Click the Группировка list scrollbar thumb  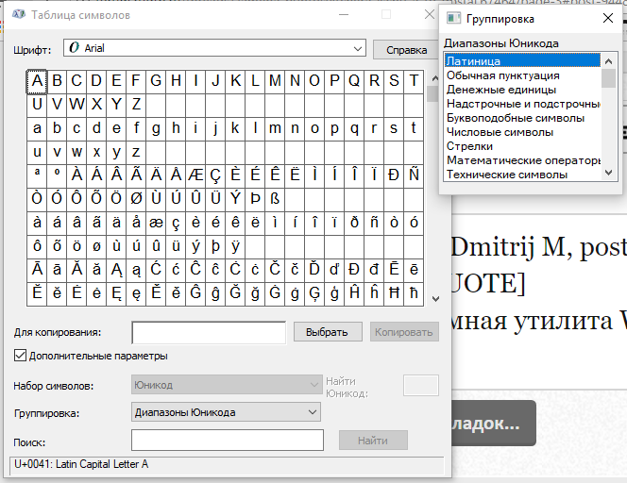coord(609,78)
